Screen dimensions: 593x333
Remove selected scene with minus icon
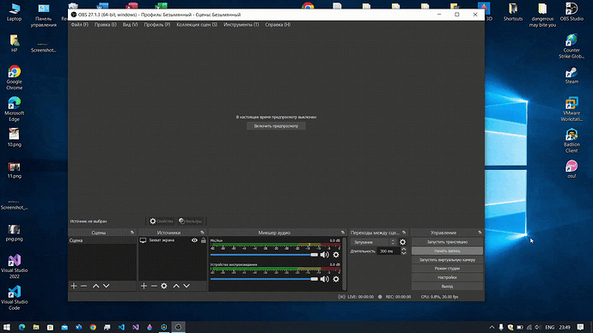[x=84, y=286]
